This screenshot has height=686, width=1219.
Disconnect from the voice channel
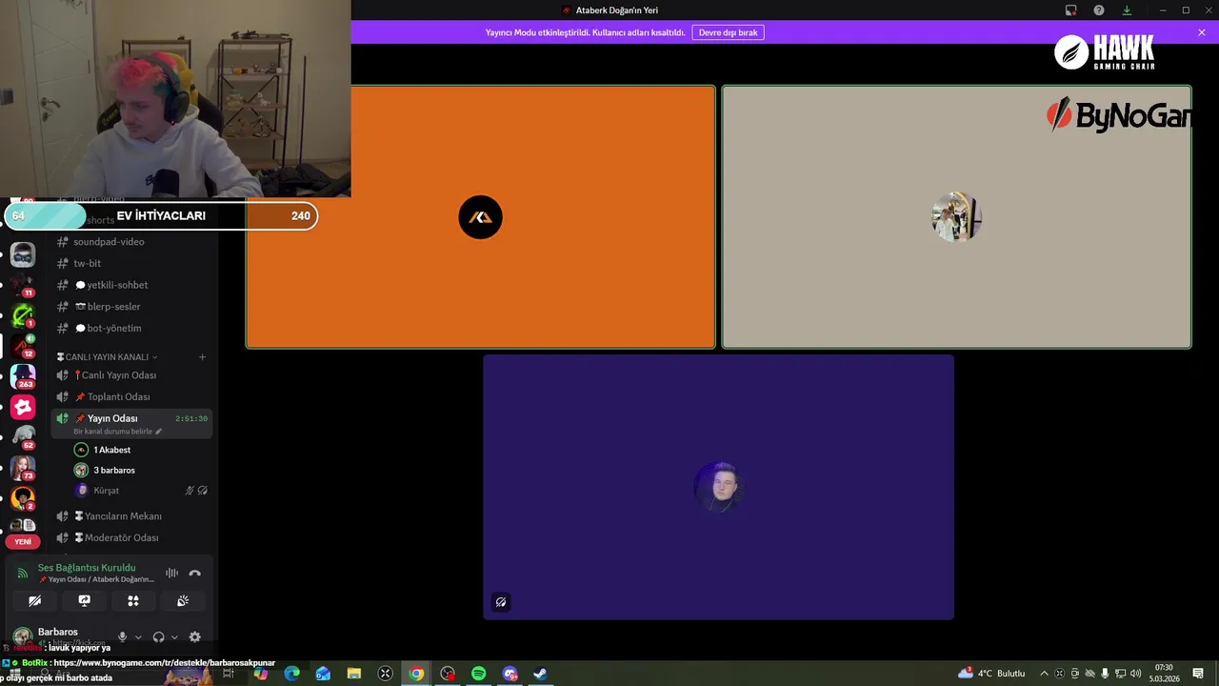[195, 573]
